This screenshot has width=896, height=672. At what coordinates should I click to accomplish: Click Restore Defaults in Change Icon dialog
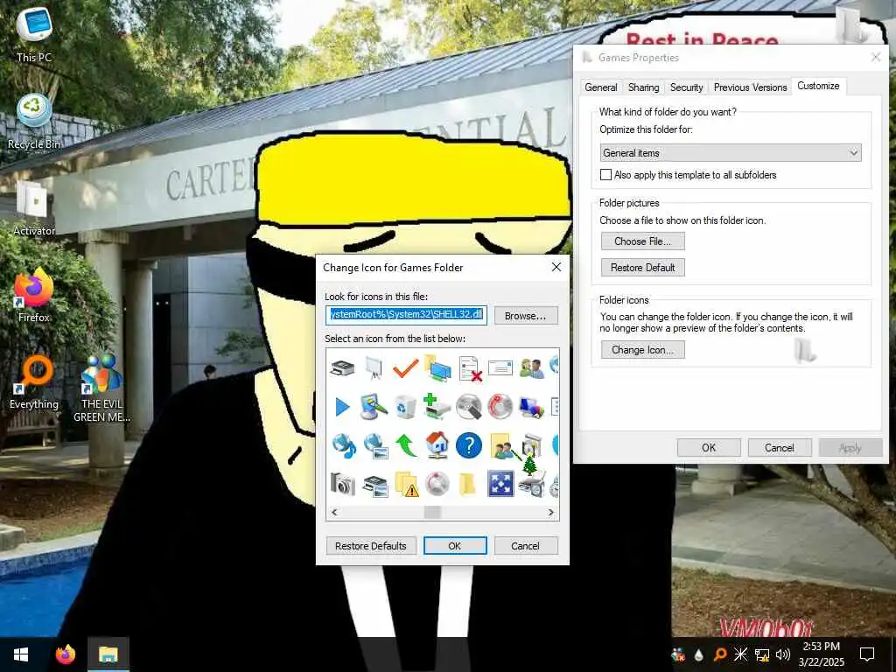coord(371,546)
